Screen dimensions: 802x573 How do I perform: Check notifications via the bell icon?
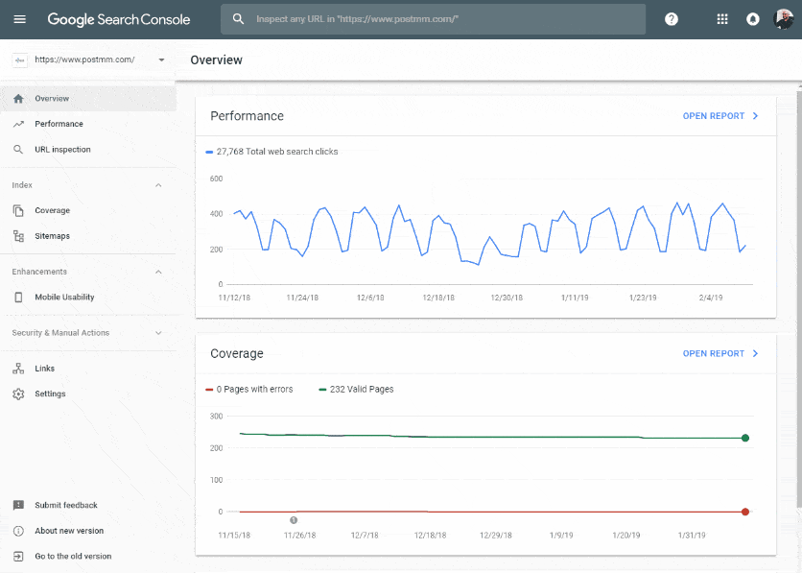(750, 18)
